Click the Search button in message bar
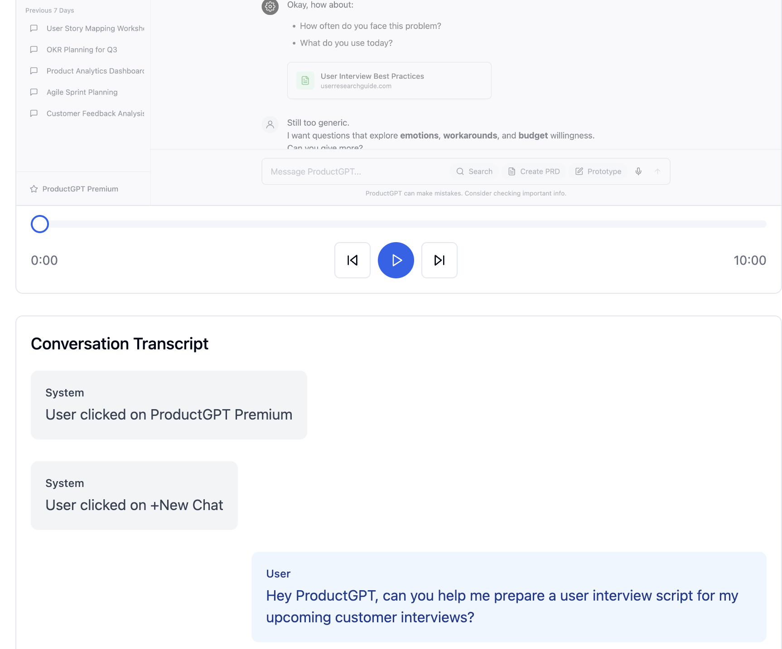Screen dimensions: 782x649 click(x=474, y=172)
